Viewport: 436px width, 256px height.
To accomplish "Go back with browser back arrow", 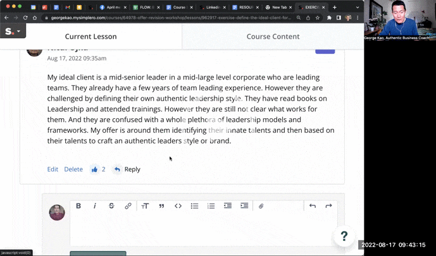I will pyautogui.click(x=7, y=18).
